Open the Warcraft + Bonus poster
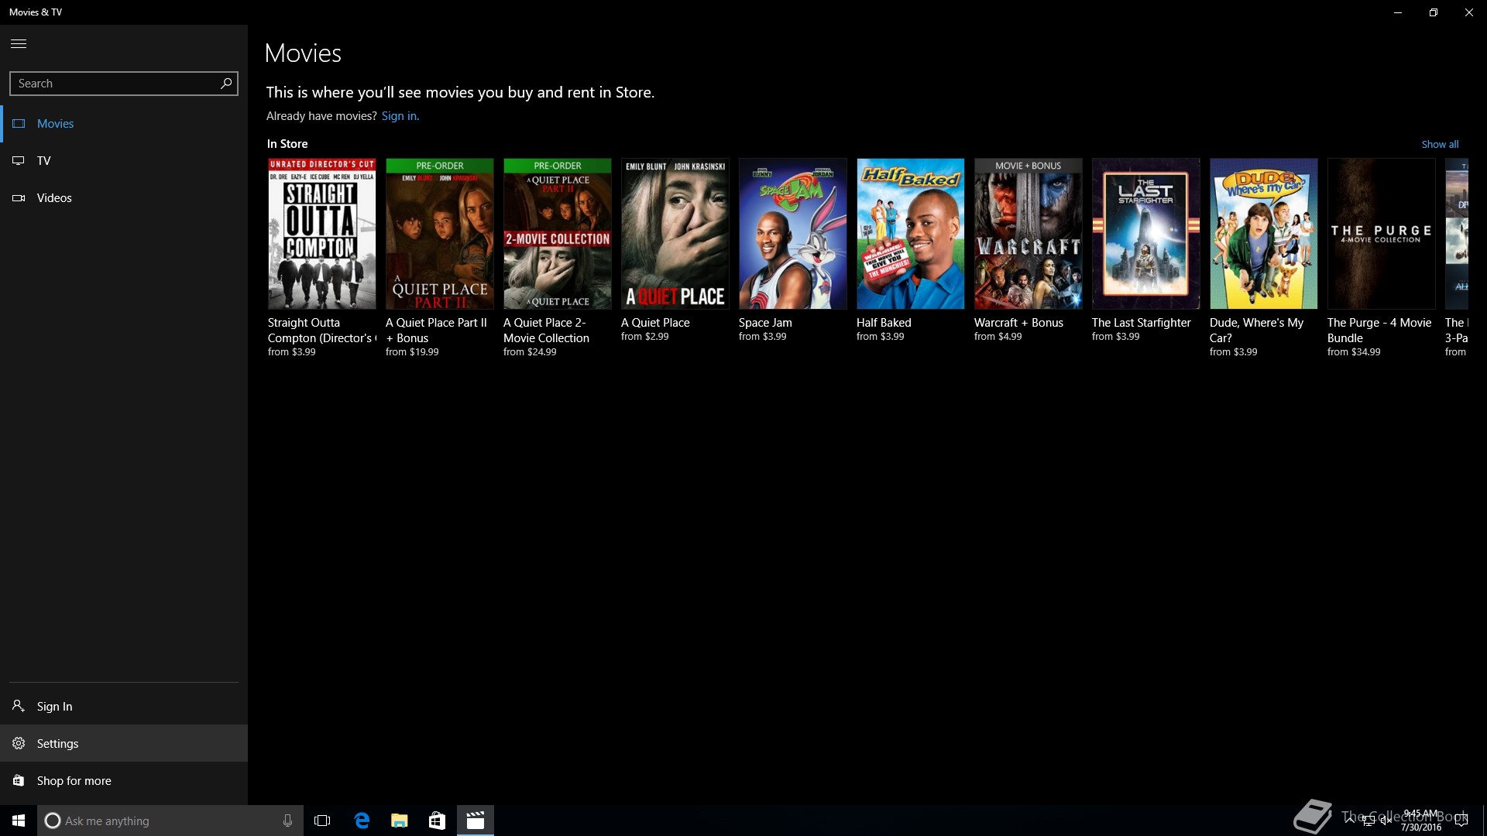 click(1028, 234)
